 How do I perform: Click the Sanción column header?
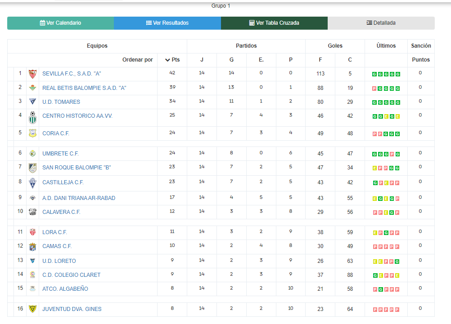click(421, 46)
